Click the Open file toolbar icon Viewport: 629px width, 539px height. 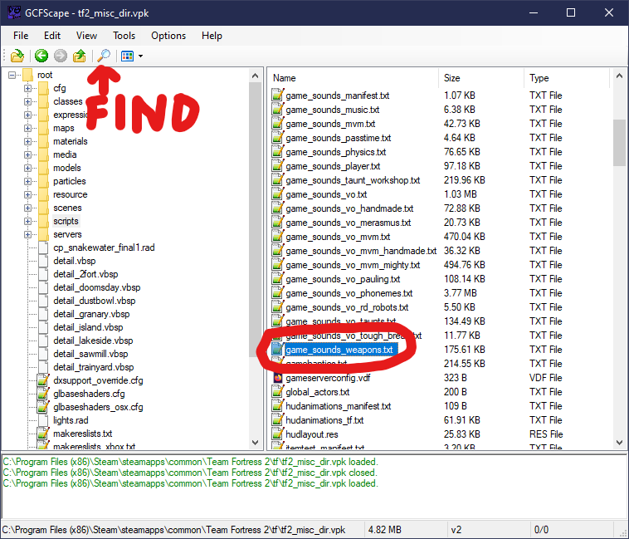coord(17,56)
